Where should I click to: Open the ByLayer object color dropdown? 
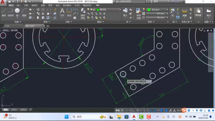157,10
